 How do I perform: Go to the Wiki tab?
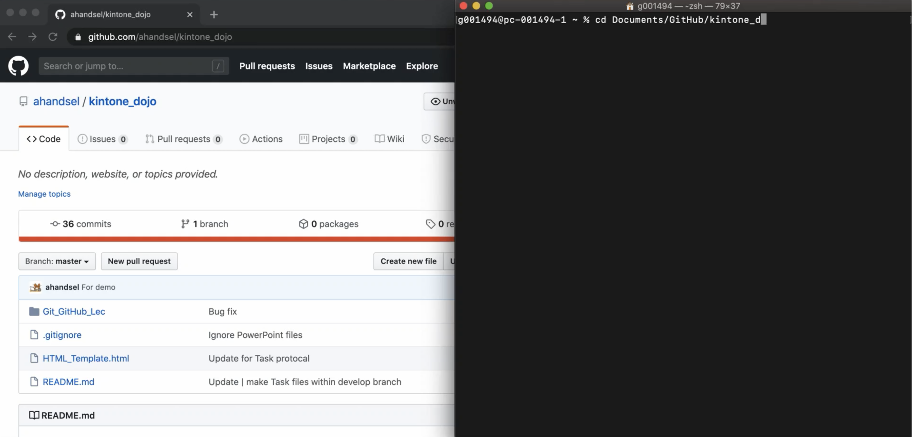(x=389, y=139)
